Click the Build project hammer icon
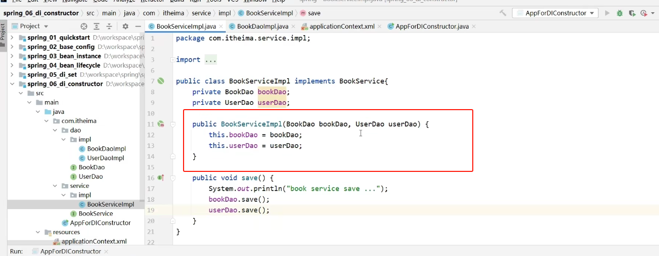 point(503,13)
